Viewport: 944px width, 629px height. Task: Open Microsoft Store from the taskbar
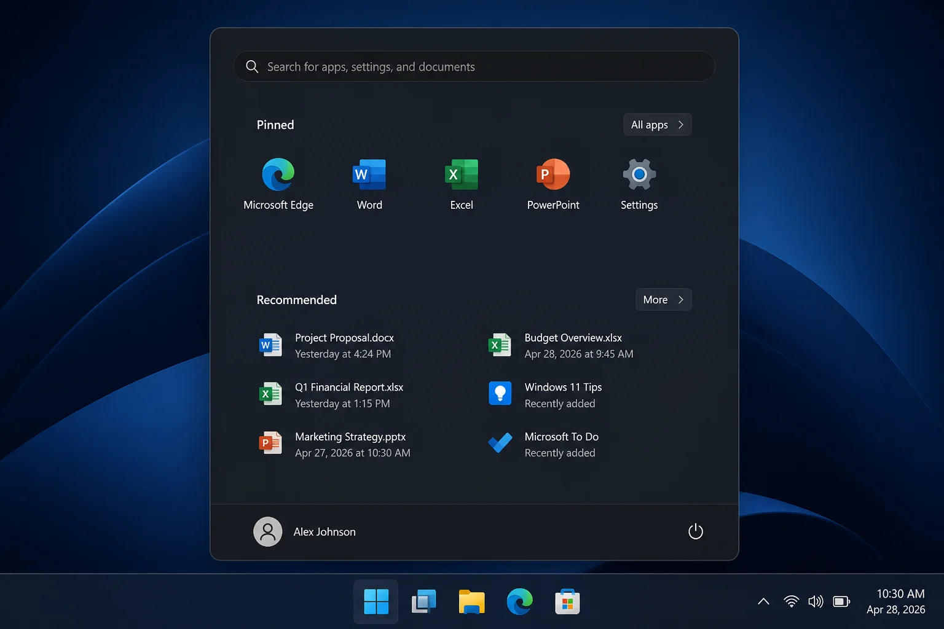pos(567,601)
